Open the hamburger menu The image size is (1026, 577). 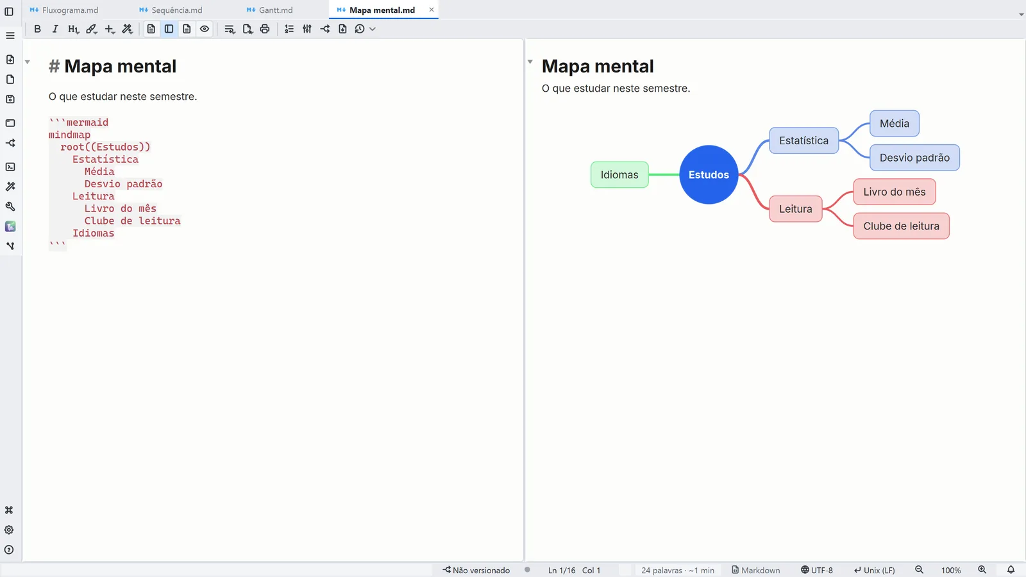[10, 35]
